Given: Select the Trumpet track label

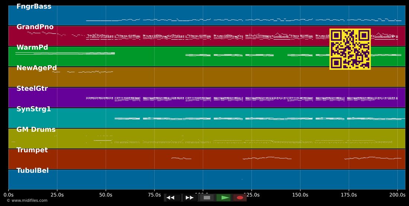Looking at the screenshot, I should click(32, 150).
